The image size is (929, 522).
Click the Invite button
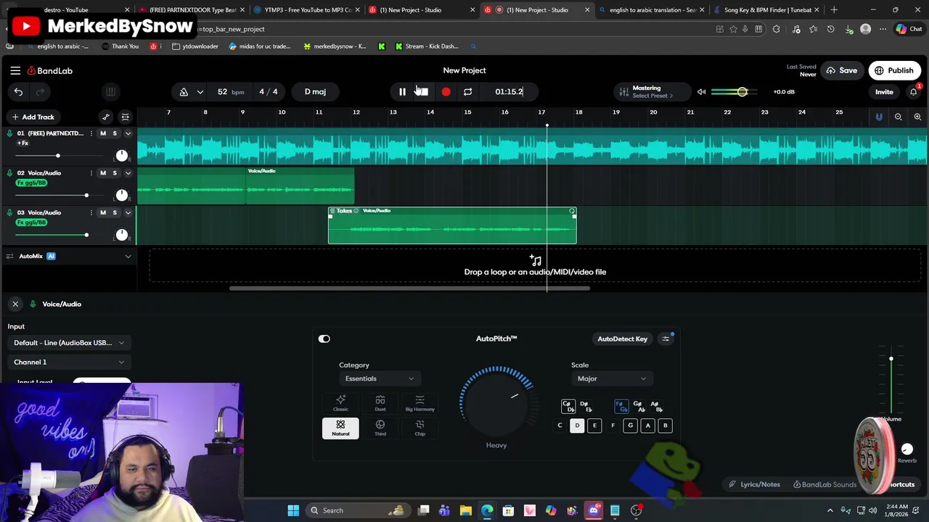pyautogui.click(x=884, y=91)
